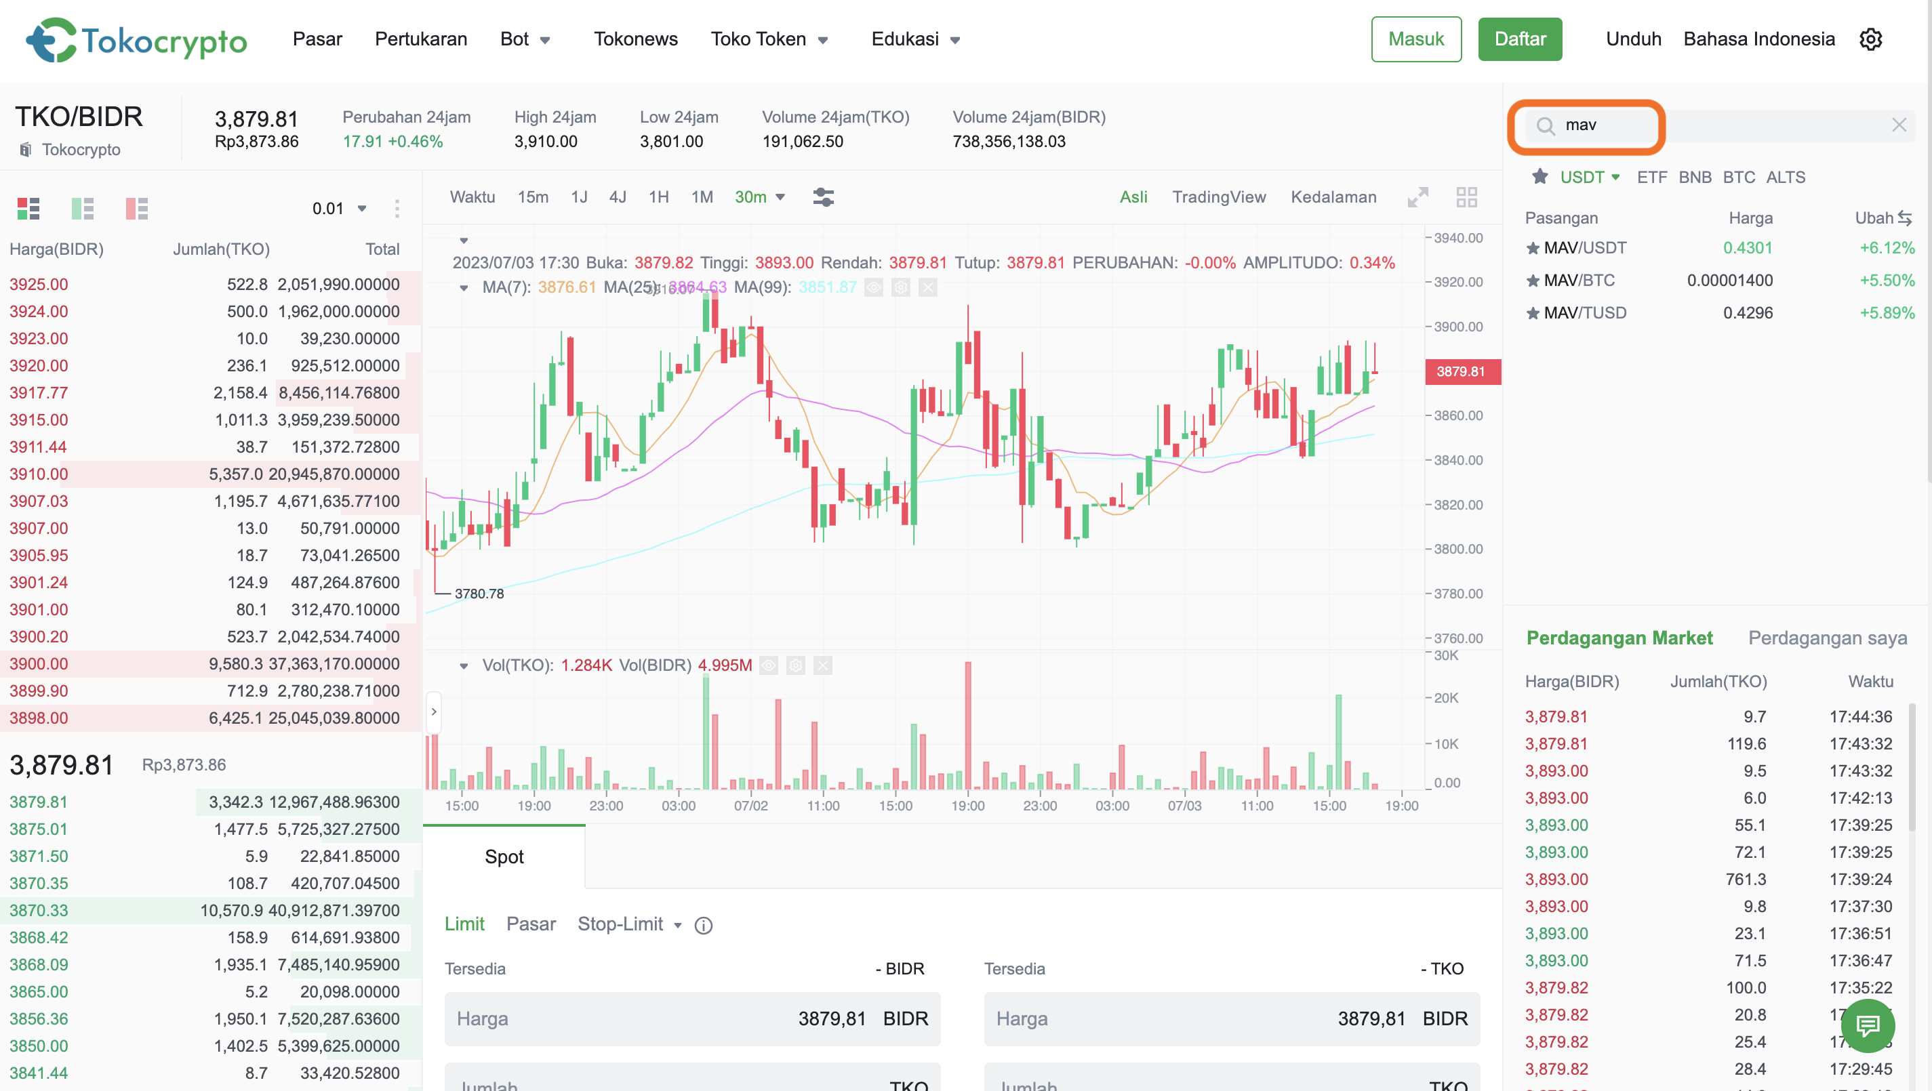Set chart interval to 1J
Screen dimensions: 1932x1091
coord(579,197)
